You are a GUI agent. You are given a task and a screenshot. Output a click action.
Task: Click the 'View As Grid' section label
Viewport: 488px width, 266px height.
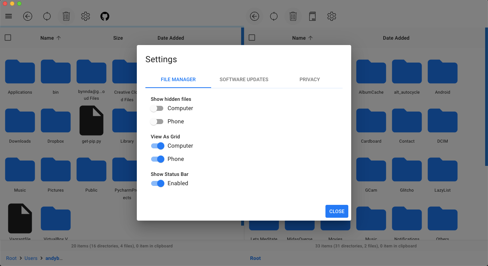click(165, 137)
